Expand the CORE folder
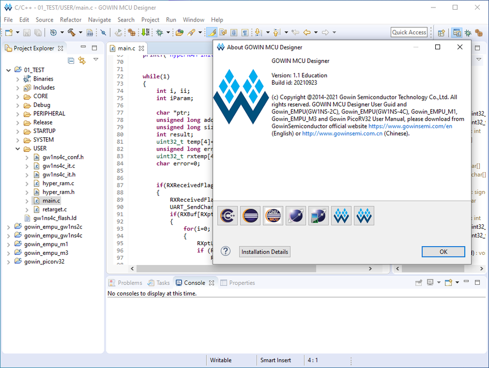This screenshot has height=368, width=489. [x=18, y=97]
